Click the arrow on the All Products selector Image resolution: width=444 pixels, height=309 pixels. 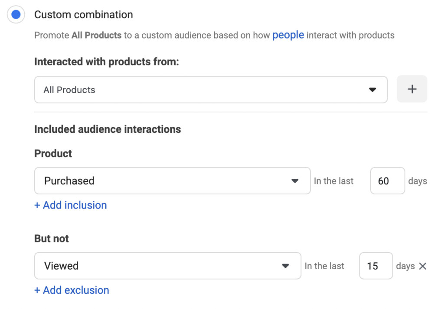pyautogui.click(x=372, y=89)
